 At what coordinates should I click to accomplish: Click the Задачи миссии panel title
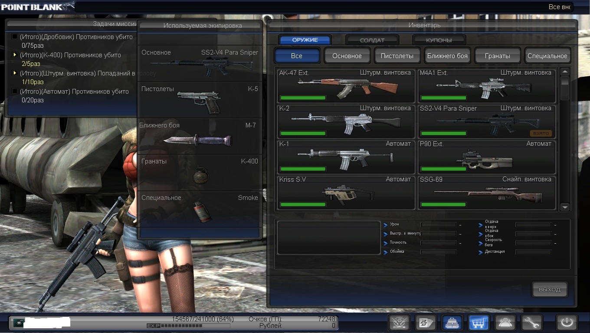tap(115, 24)
